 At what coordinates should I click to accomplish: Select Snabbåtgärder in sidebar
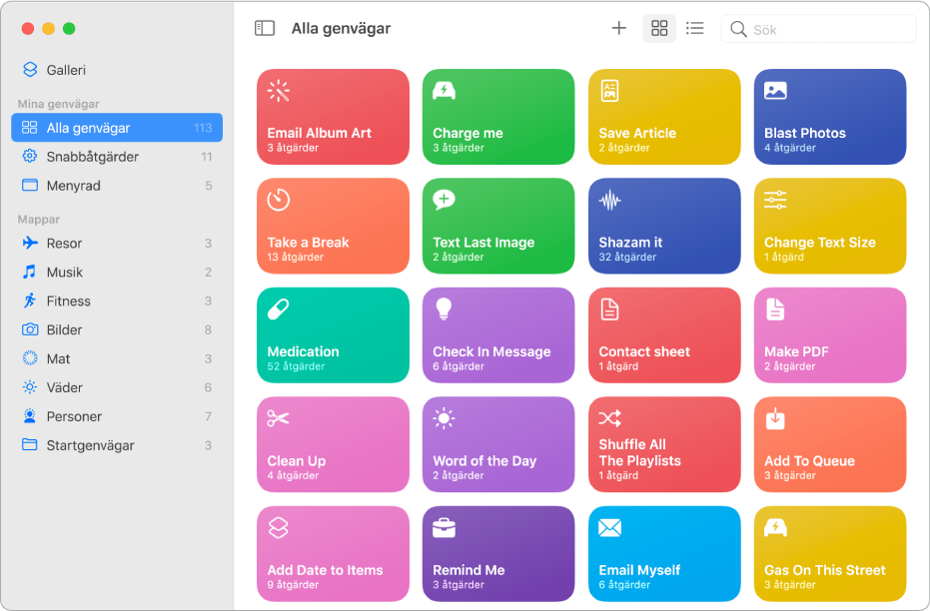[92, 157]
